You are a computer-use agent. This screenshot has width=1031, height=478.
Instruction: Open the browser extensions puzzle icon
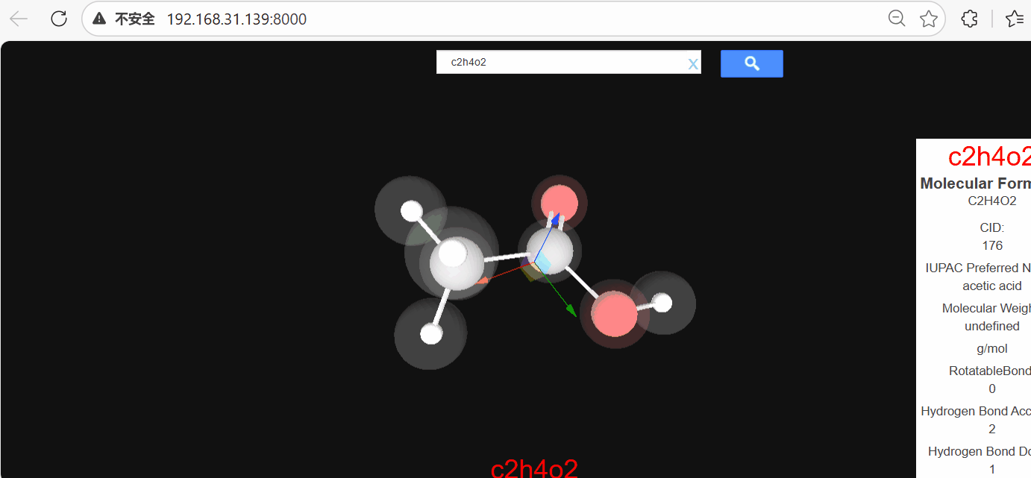[969, 19]
